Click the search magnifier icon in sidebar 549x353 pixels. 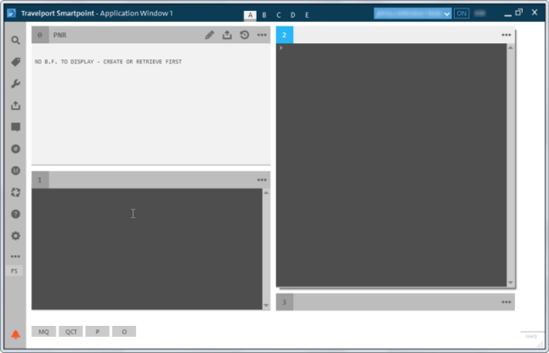15,40
